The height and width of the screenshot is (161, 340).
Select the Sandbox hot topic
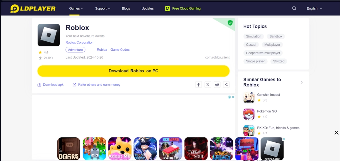tap(276, 36)
